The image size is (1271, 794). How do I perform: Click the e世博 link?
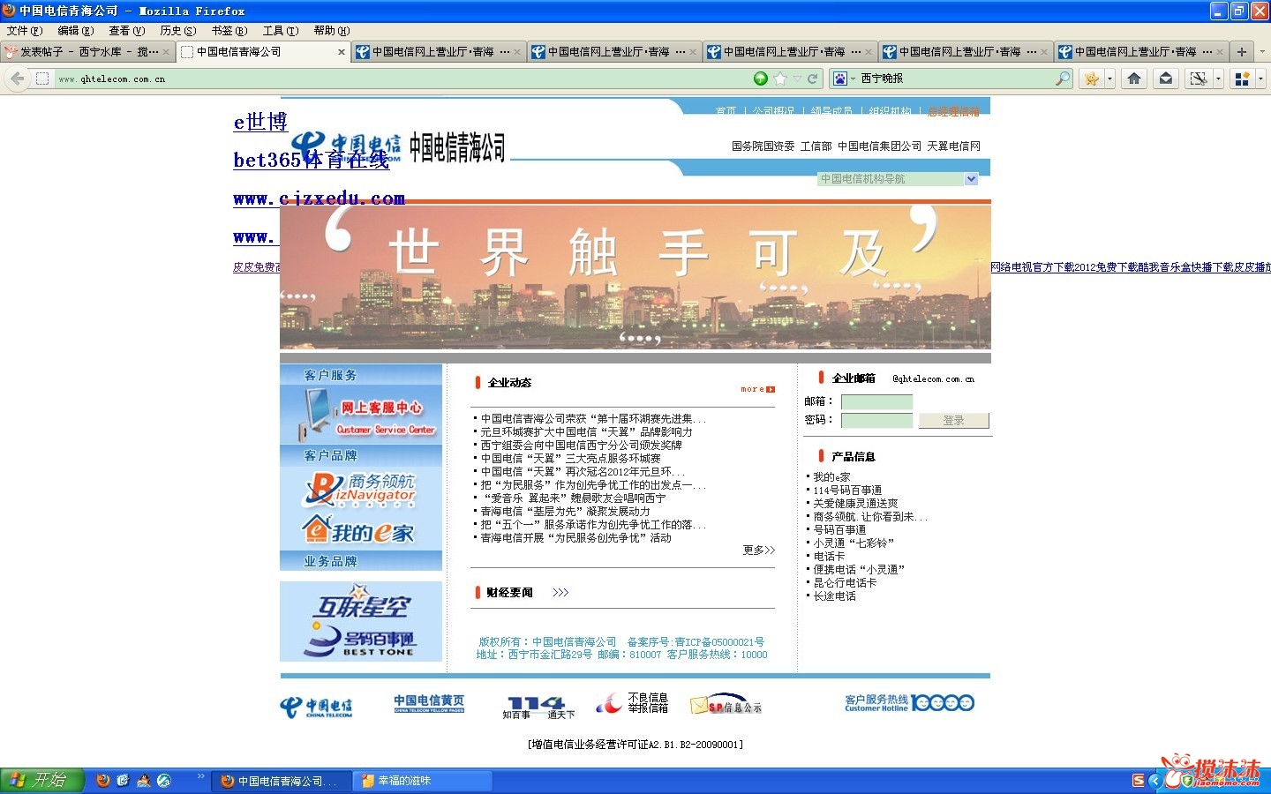260,122
